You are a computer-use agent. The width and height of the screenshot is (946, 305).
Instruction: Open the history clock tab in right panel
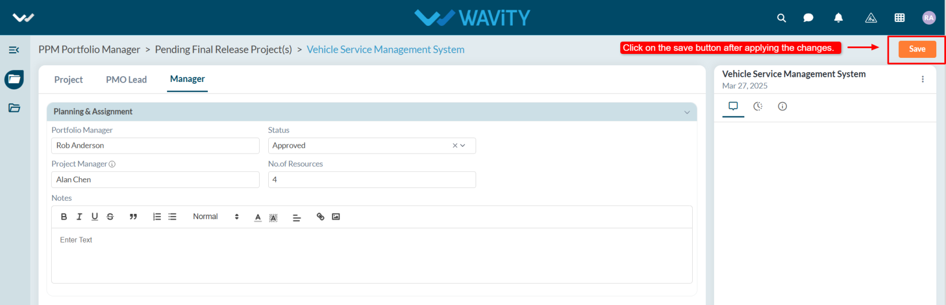point(758,107)
